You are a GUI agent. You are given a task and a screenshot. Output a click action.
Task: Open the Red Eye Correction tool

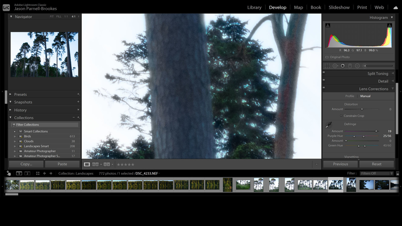coord(343,66)
